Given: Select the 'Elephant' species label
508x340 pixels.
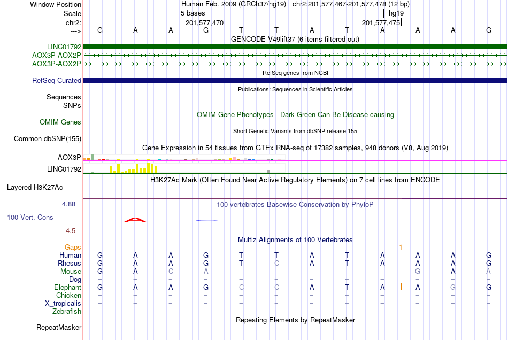Looking at the screenshot, I should click(68, 287).
